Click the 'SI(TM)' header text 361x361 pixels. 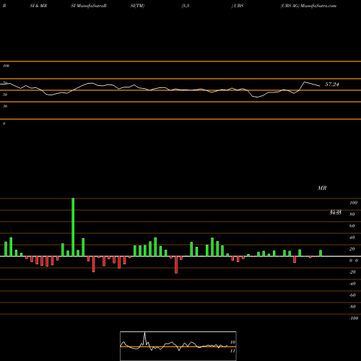tap(137, 6)
